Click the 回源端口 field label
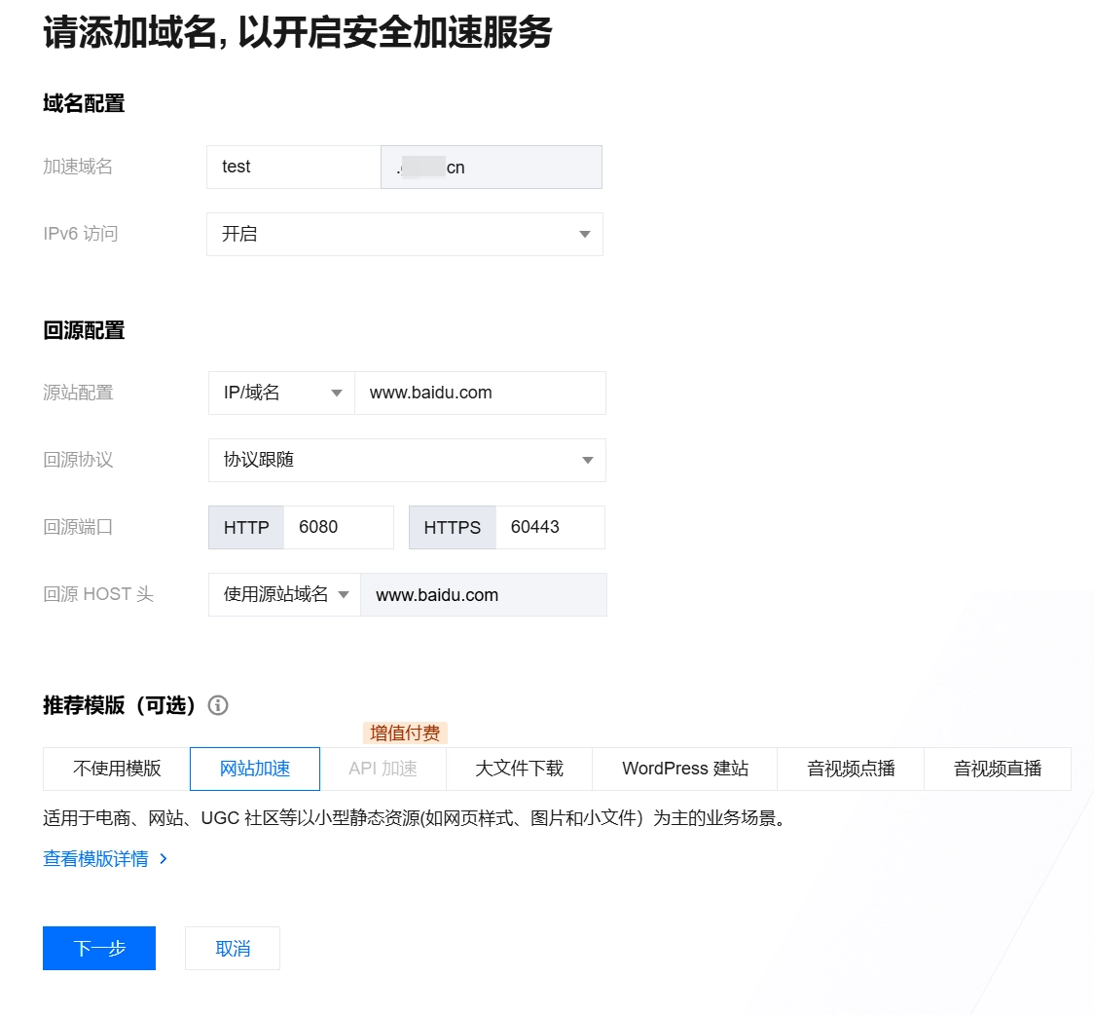Screen dimensions: 1094x1015 point(78,527)
